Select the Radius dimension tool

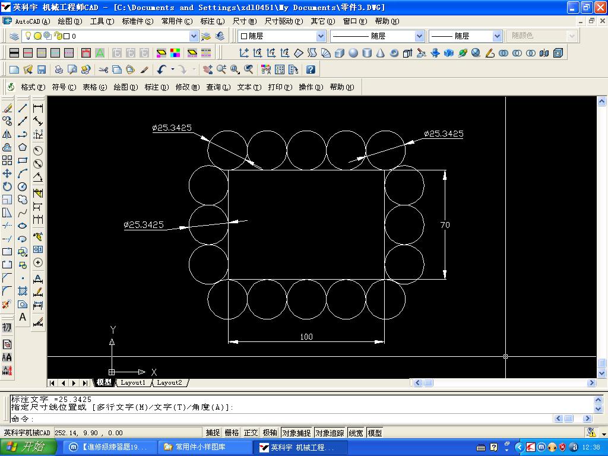click(38, 150)
